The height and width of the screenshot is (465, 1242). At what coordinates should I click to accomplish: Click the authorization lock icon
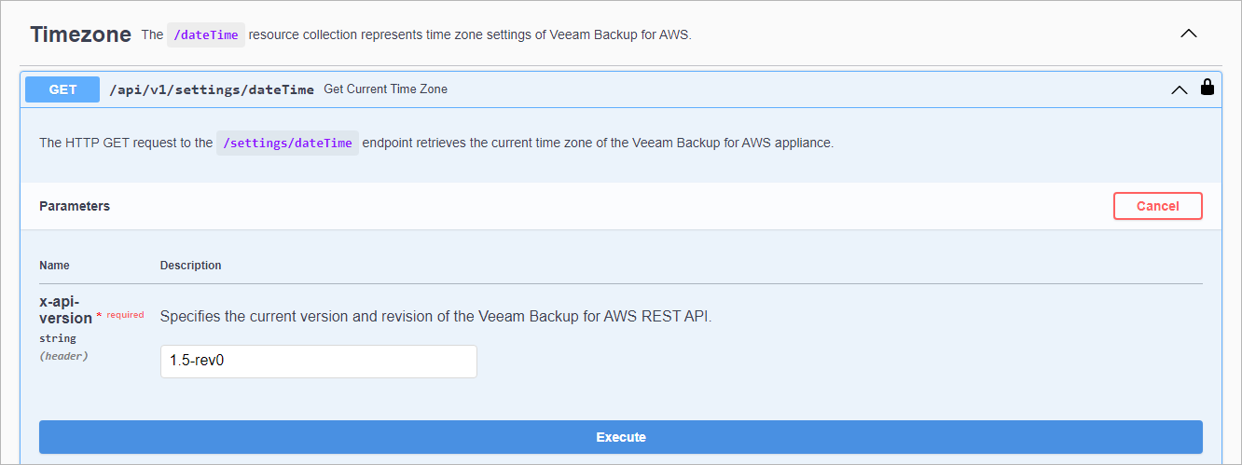(x=1207, y=89)
